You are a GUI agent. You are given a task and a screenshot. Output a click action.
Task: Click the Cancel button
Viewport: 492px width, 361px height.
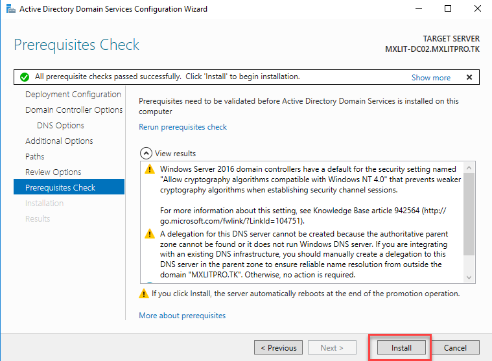[455, 347]
